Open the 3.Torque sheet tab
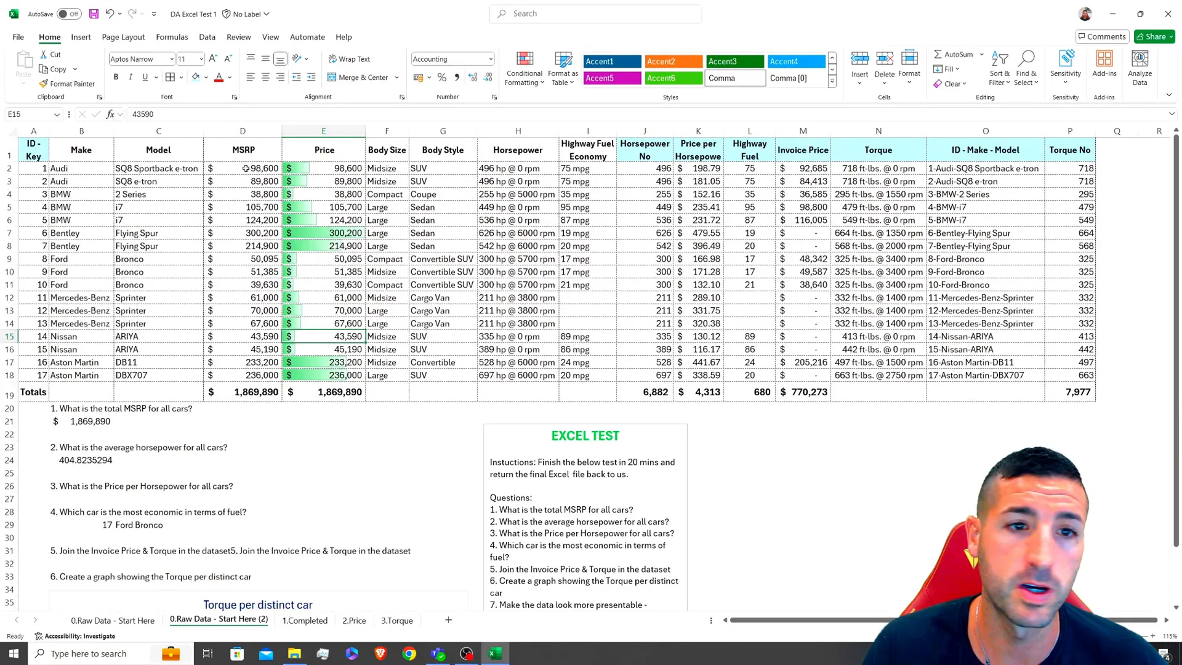 click(396, 620)
